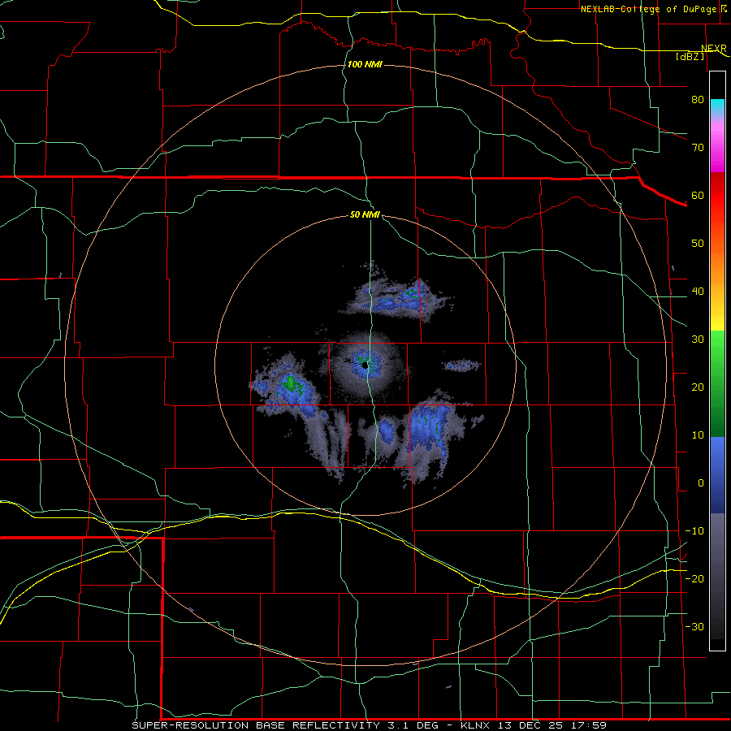Click the 40 value on the dBZ scale
Screen dimensions: 731x731
click(698, 292)
